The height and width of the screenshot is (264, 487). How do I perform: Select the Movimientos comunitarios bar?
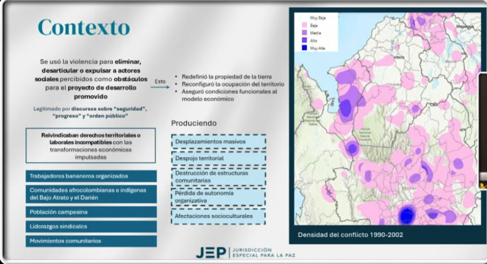[91, 241]
